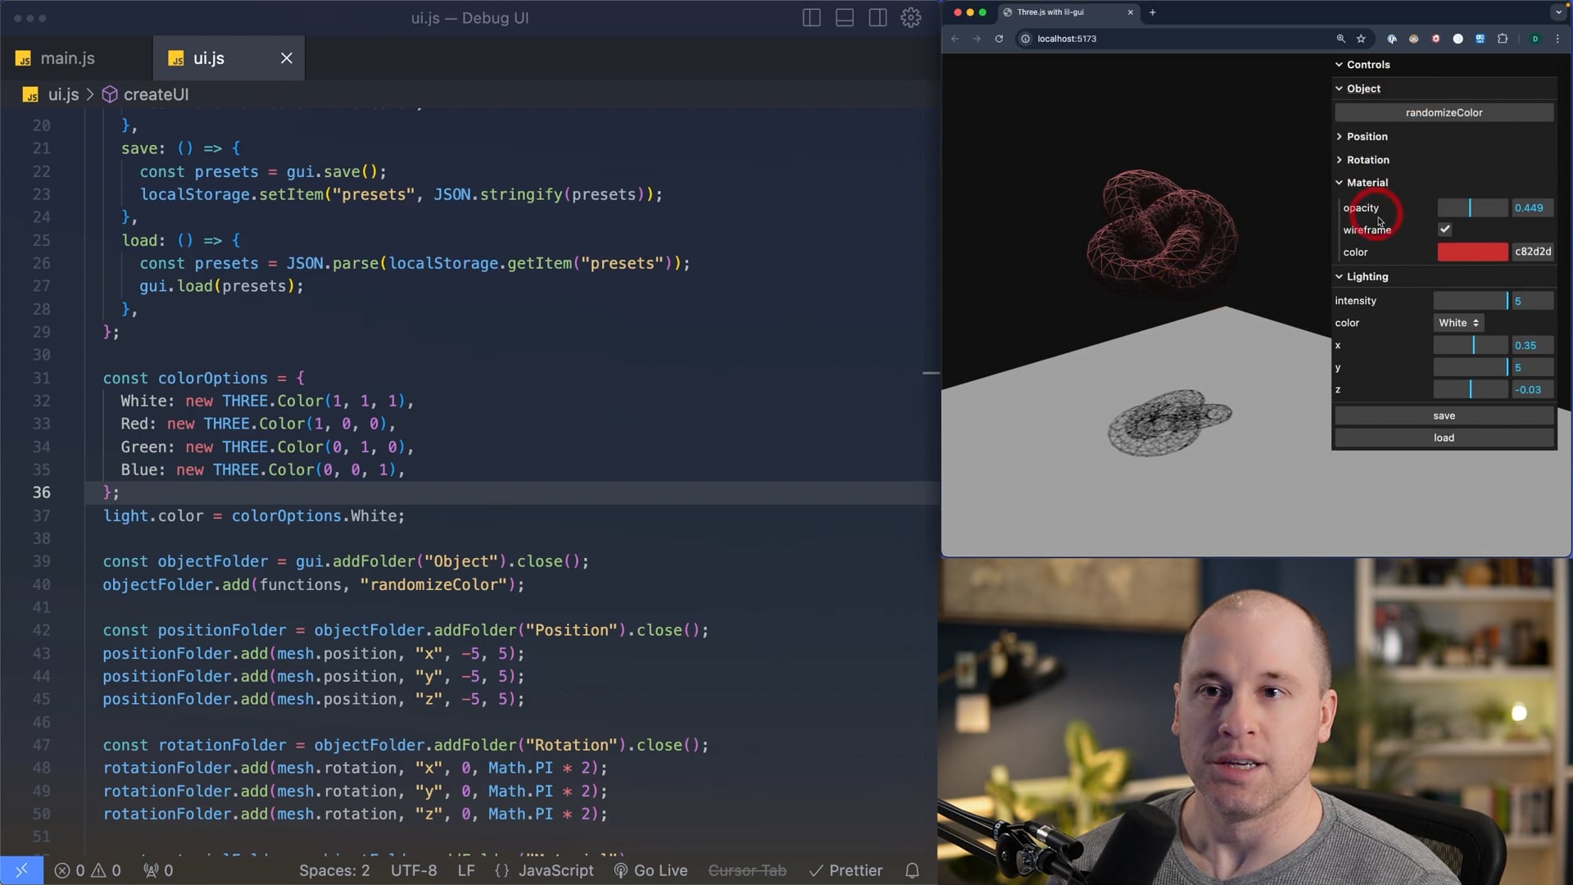Collapse the Material folder

point(1444,183)
